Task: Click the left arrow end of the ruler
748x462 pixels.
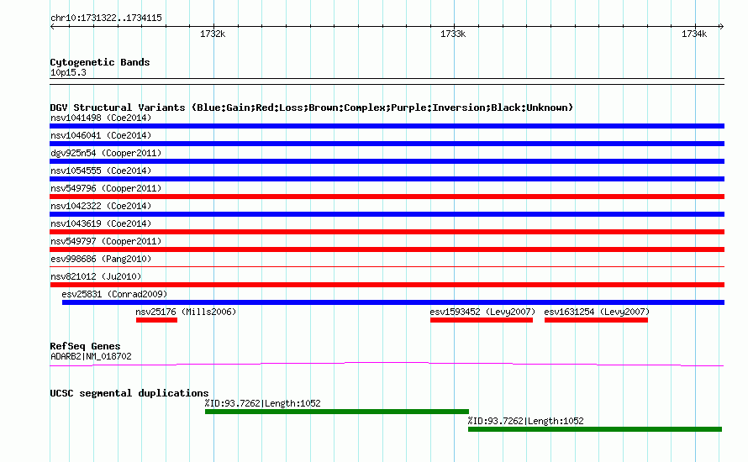Action: [x=52, y=26]
